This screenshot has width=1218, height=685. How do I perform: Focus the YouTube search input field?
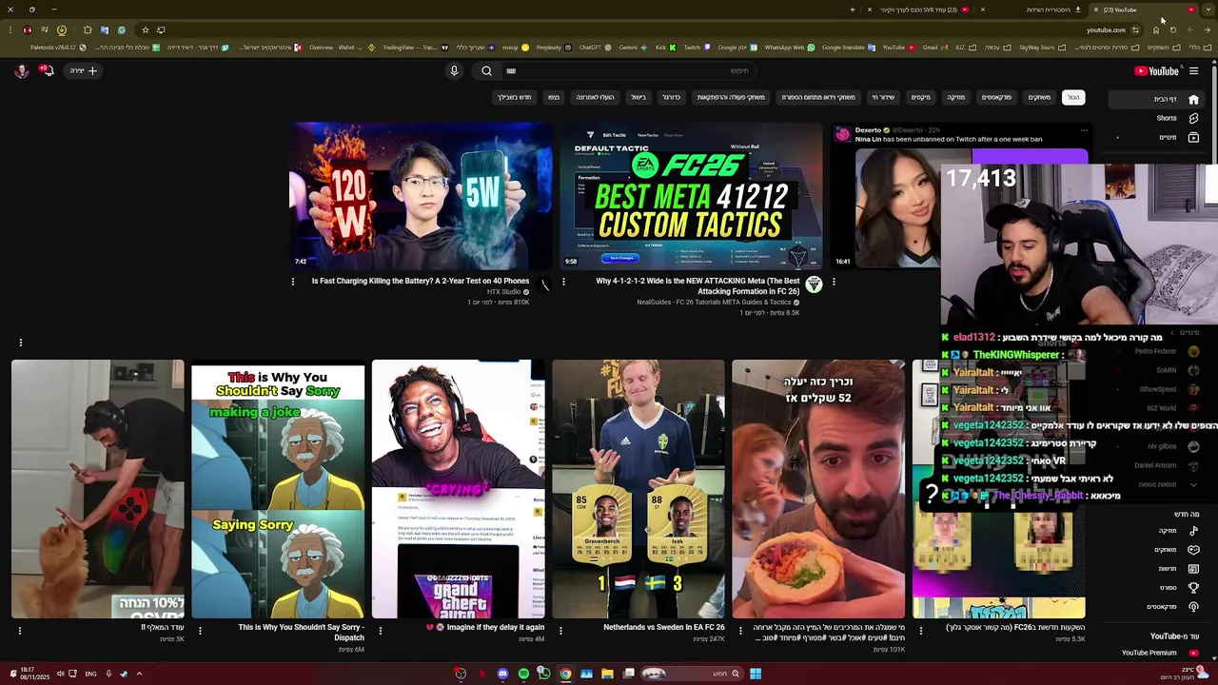[628, 70]
